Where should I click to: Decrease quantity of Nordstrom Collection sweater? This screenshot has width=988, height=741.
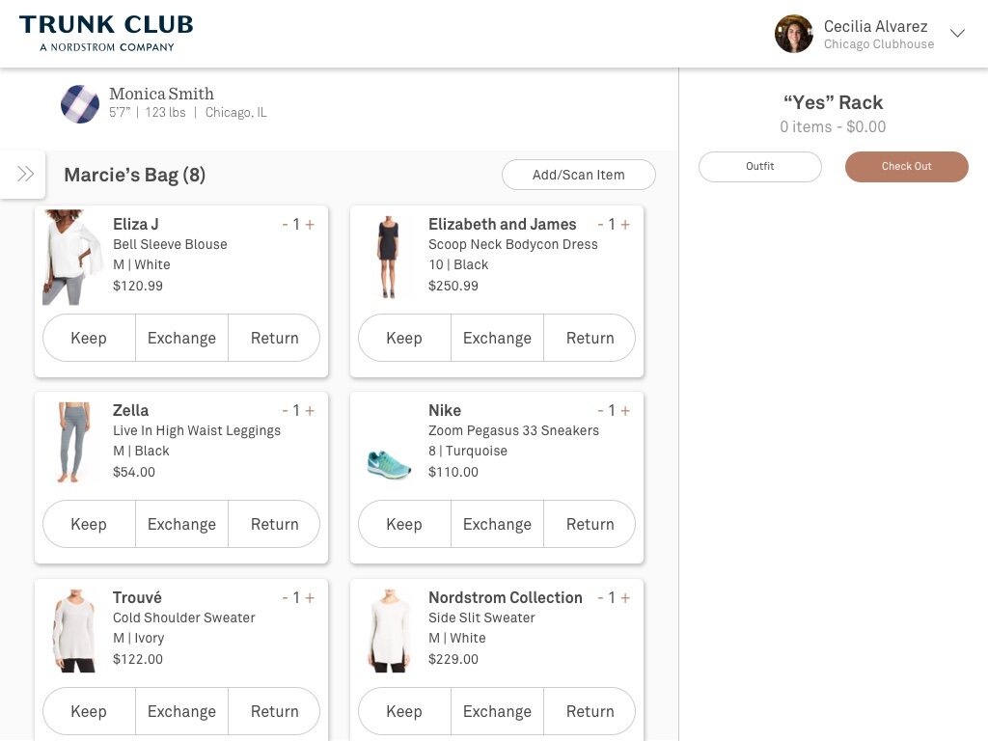pos(600,598)
